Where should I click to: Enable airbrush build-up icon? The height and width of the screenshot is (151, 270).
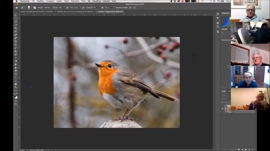(84, 8)
